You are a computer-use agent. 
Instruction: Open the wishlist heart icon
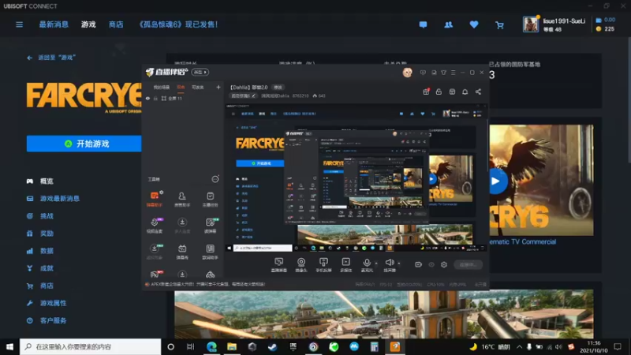coord(474,24)
